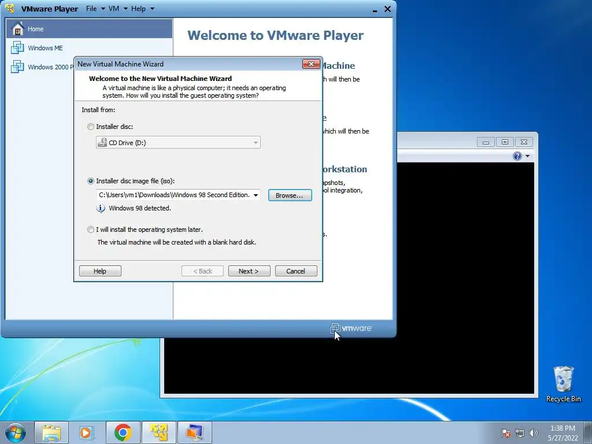
Task: Open Google Chrome from the taskbar
Action: tap(123, 432)
